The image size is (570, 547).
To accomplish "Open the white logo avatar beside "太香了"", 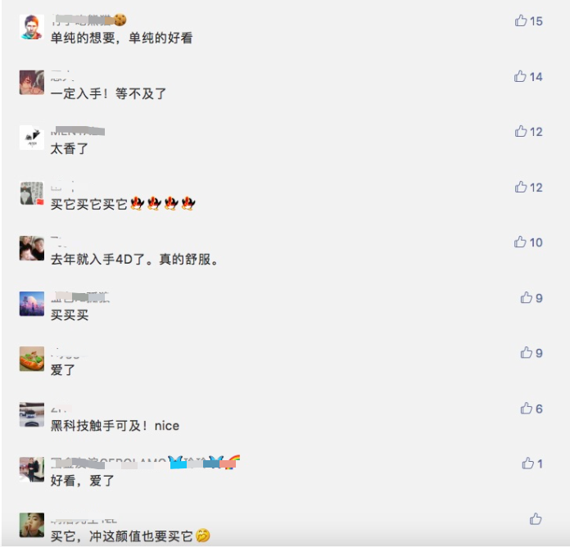I will (x=32, y=138).
